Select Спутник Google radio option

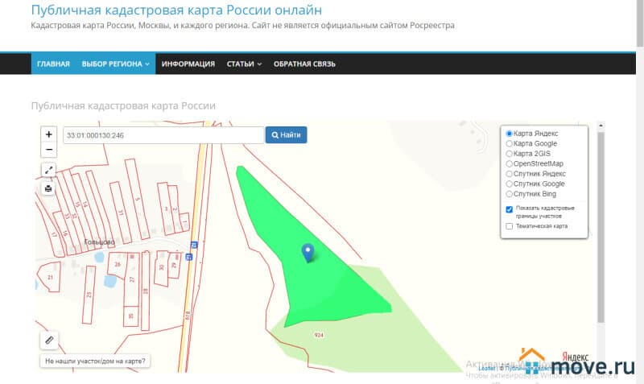(x=510, y=184)
